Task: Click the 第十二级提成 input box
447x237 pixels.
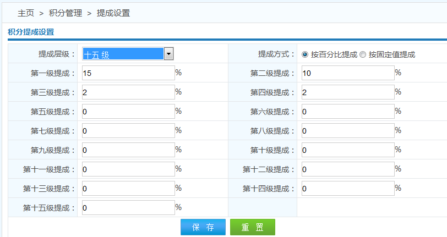Action: pyautogui.click(x=348, y=169)
